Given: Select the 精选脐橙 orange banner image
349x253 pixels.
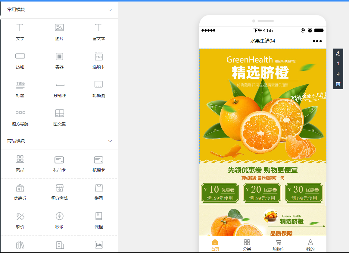Looking at the screenshot, I should click(x=263, y=106).
